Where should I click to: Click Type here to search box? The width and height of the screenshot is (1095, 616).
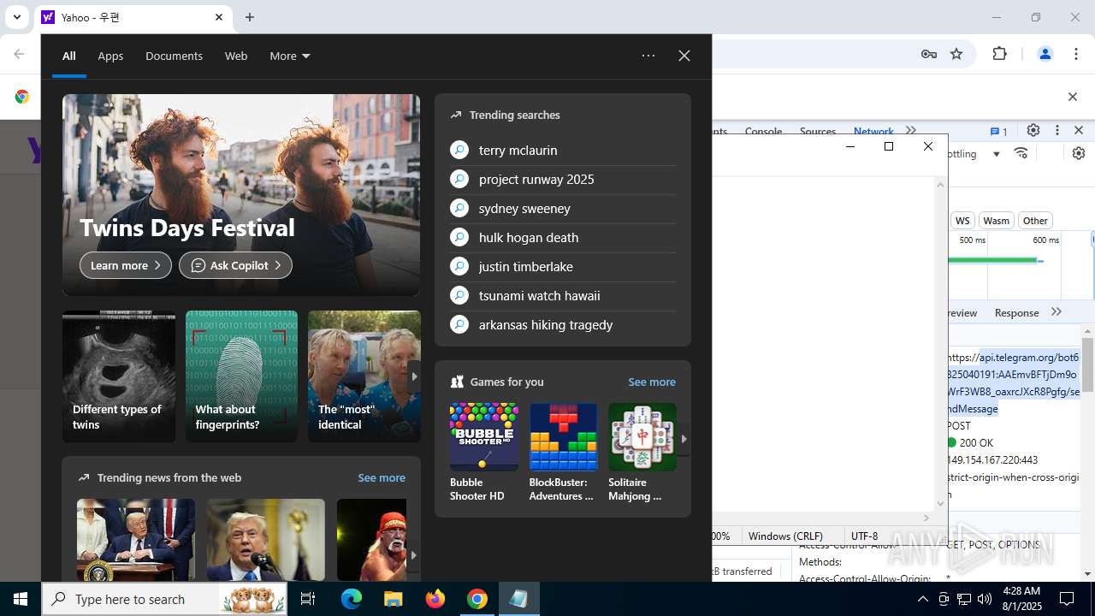[x=166, y=599]
